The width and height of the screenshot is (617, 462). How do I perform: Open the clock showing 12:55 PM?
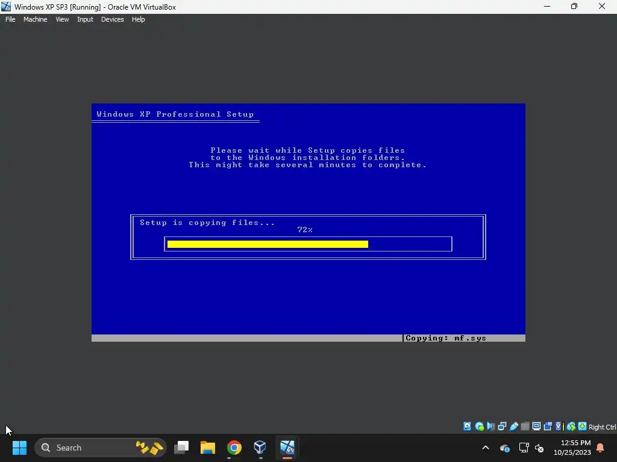tap(572, 448)
